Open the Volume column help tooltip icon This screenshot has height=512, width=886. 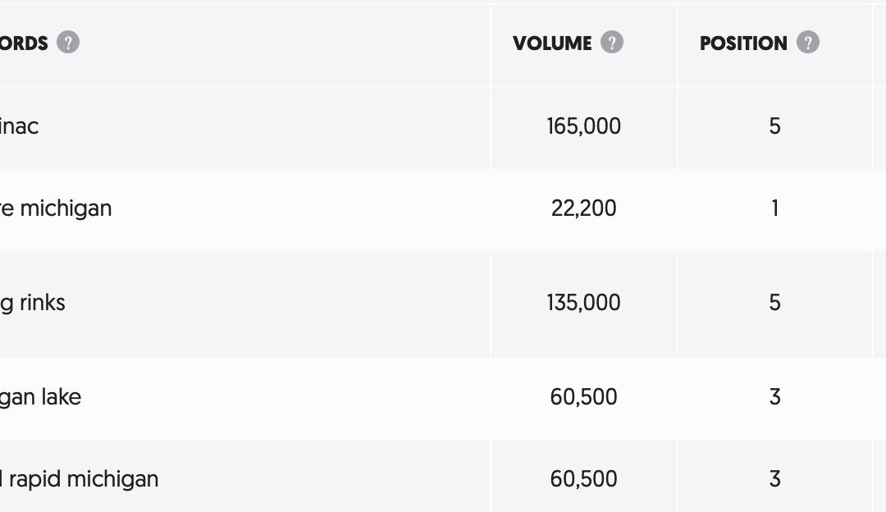(x=611, y=43)
